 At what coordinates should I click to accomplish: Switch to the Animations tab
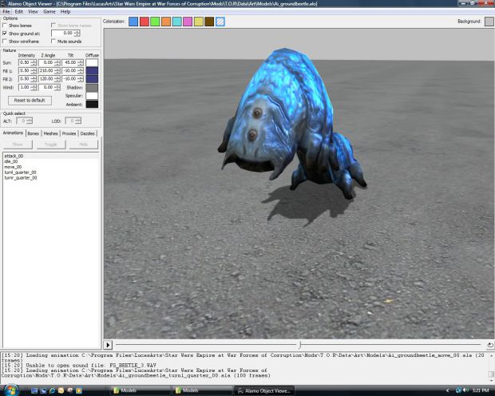tap(13, 133)
